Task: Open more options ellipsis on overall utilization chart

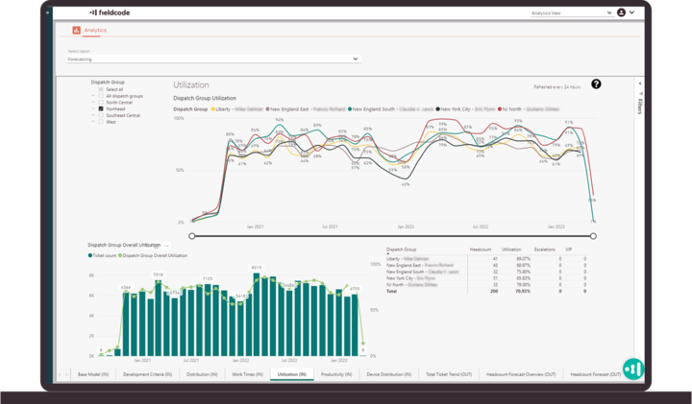Action: 166,246
